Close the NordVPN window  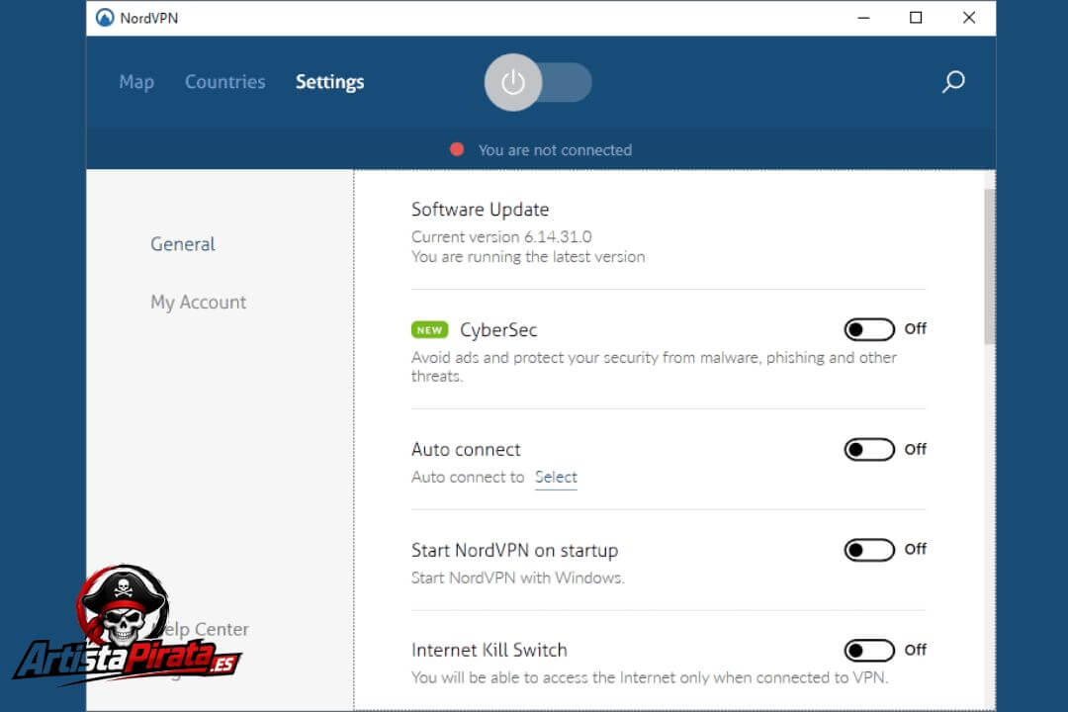(969, 18)
